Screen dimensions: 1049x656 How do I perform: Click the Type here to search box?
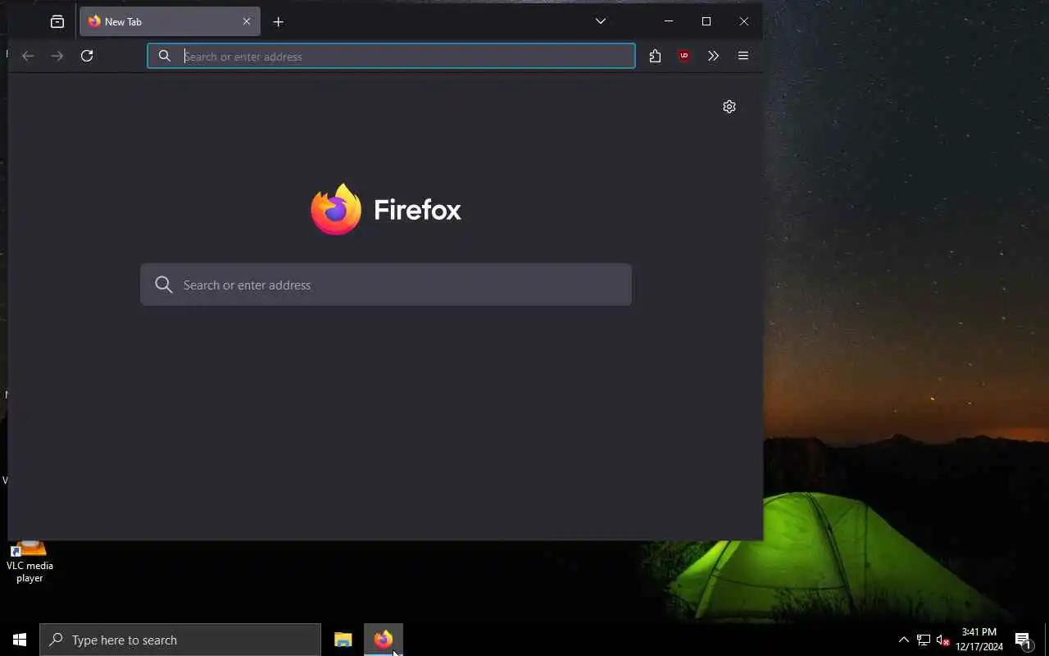coord(180,640)
